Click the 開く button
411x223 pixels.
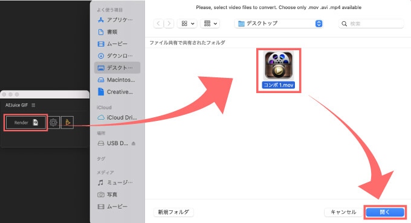point(385,212)
